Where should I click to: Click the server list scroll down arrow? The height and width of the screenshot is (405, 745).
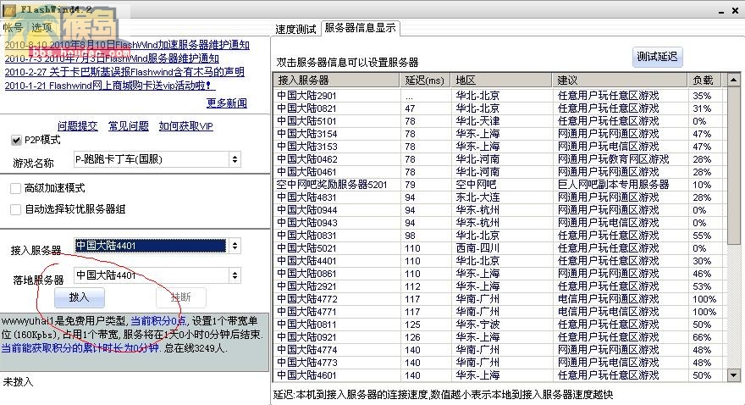(x=734, y=375)
